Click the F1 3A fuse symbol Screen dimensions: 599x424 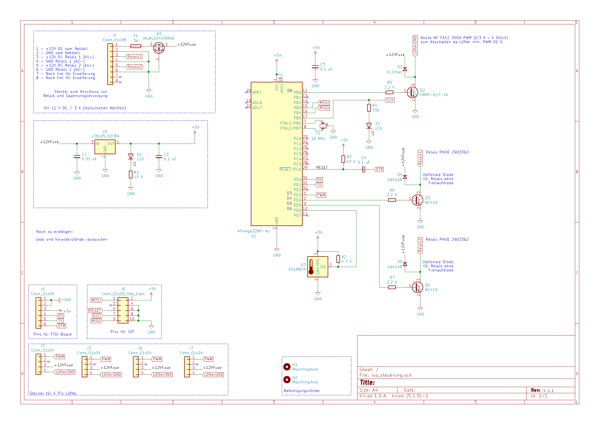(x=136, y=46)
